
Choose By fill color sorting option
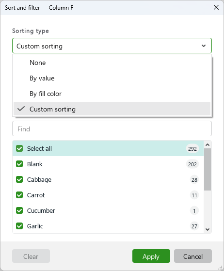point(112,94)
